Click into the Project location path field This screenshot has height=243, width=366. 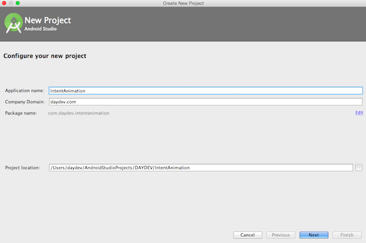pos(201,167)
